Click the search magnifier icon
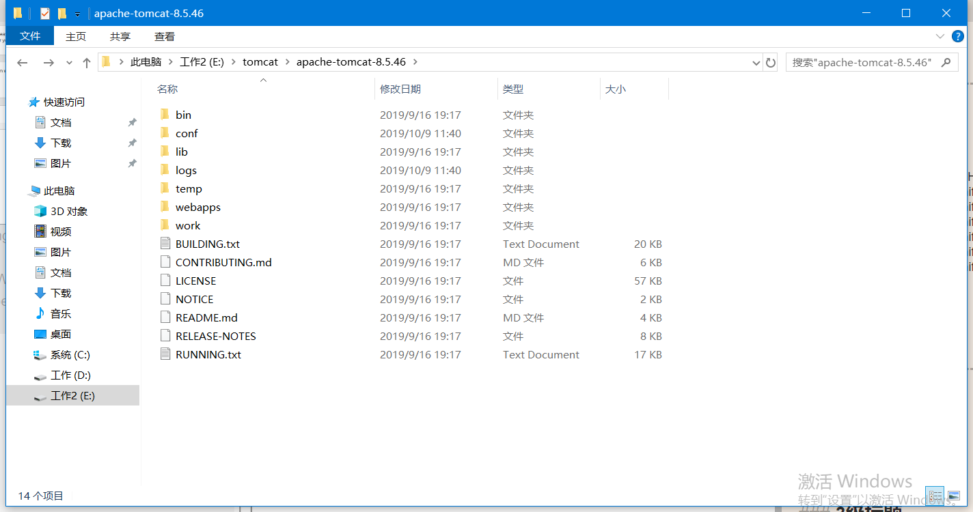Viewport: 973px width, 512px height. point(946,62)
